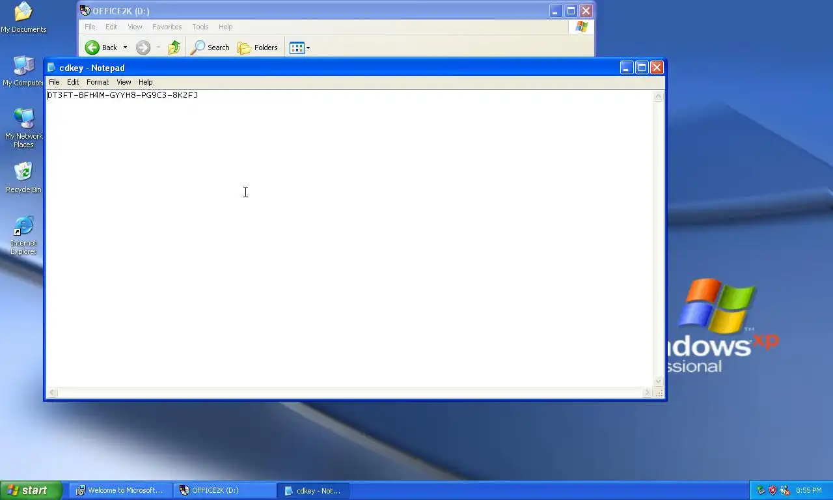The width and height of the screenshot is (833, 500).
Task: Expand the Back history dropdown arrow
Action: (125, 48)
